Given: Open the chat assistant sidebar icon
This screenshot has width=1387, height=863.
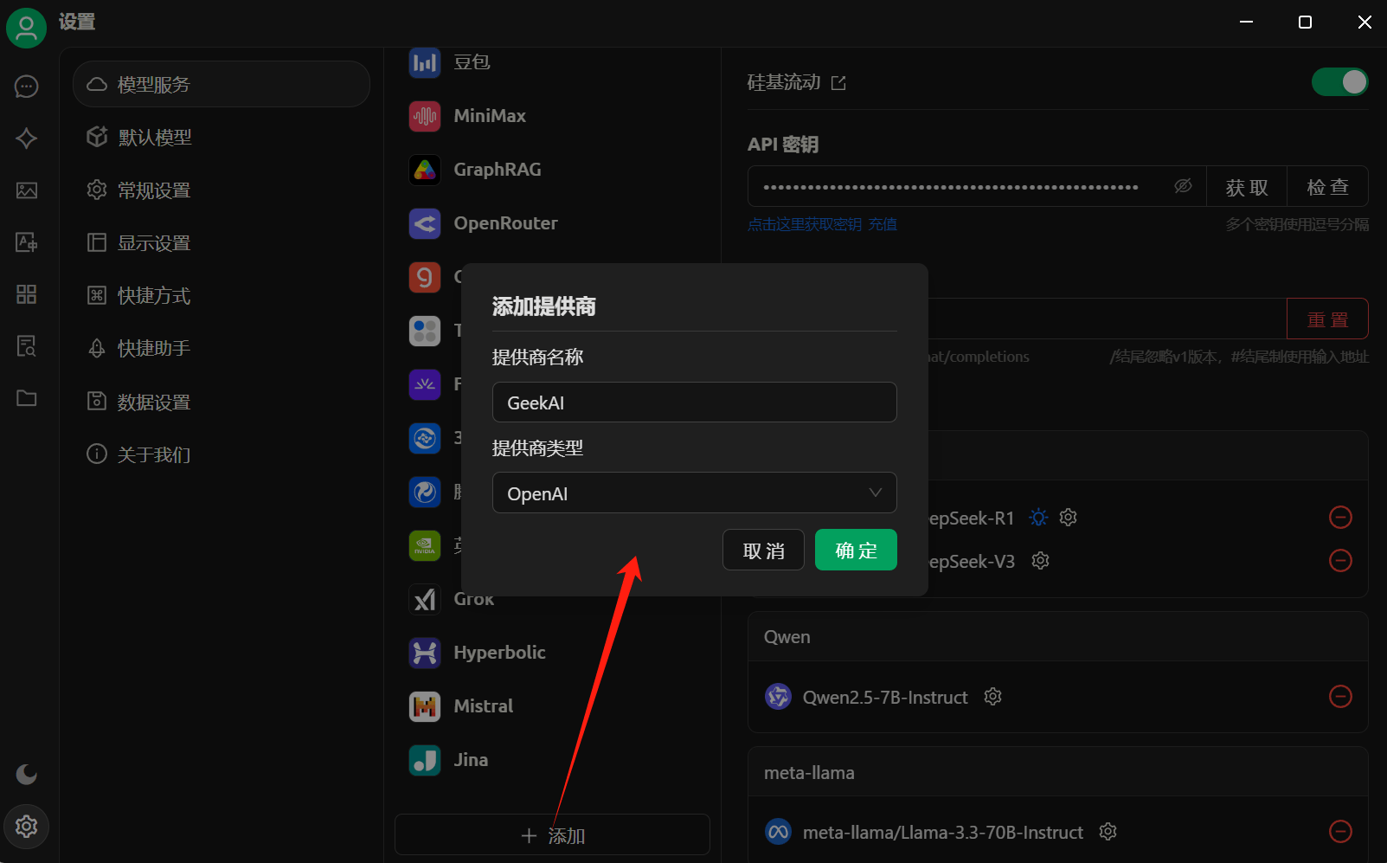Looking at the screenshot, I should [x=27, y=87].
